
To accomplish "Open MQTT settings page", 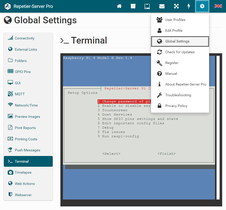I will (28, 94).
